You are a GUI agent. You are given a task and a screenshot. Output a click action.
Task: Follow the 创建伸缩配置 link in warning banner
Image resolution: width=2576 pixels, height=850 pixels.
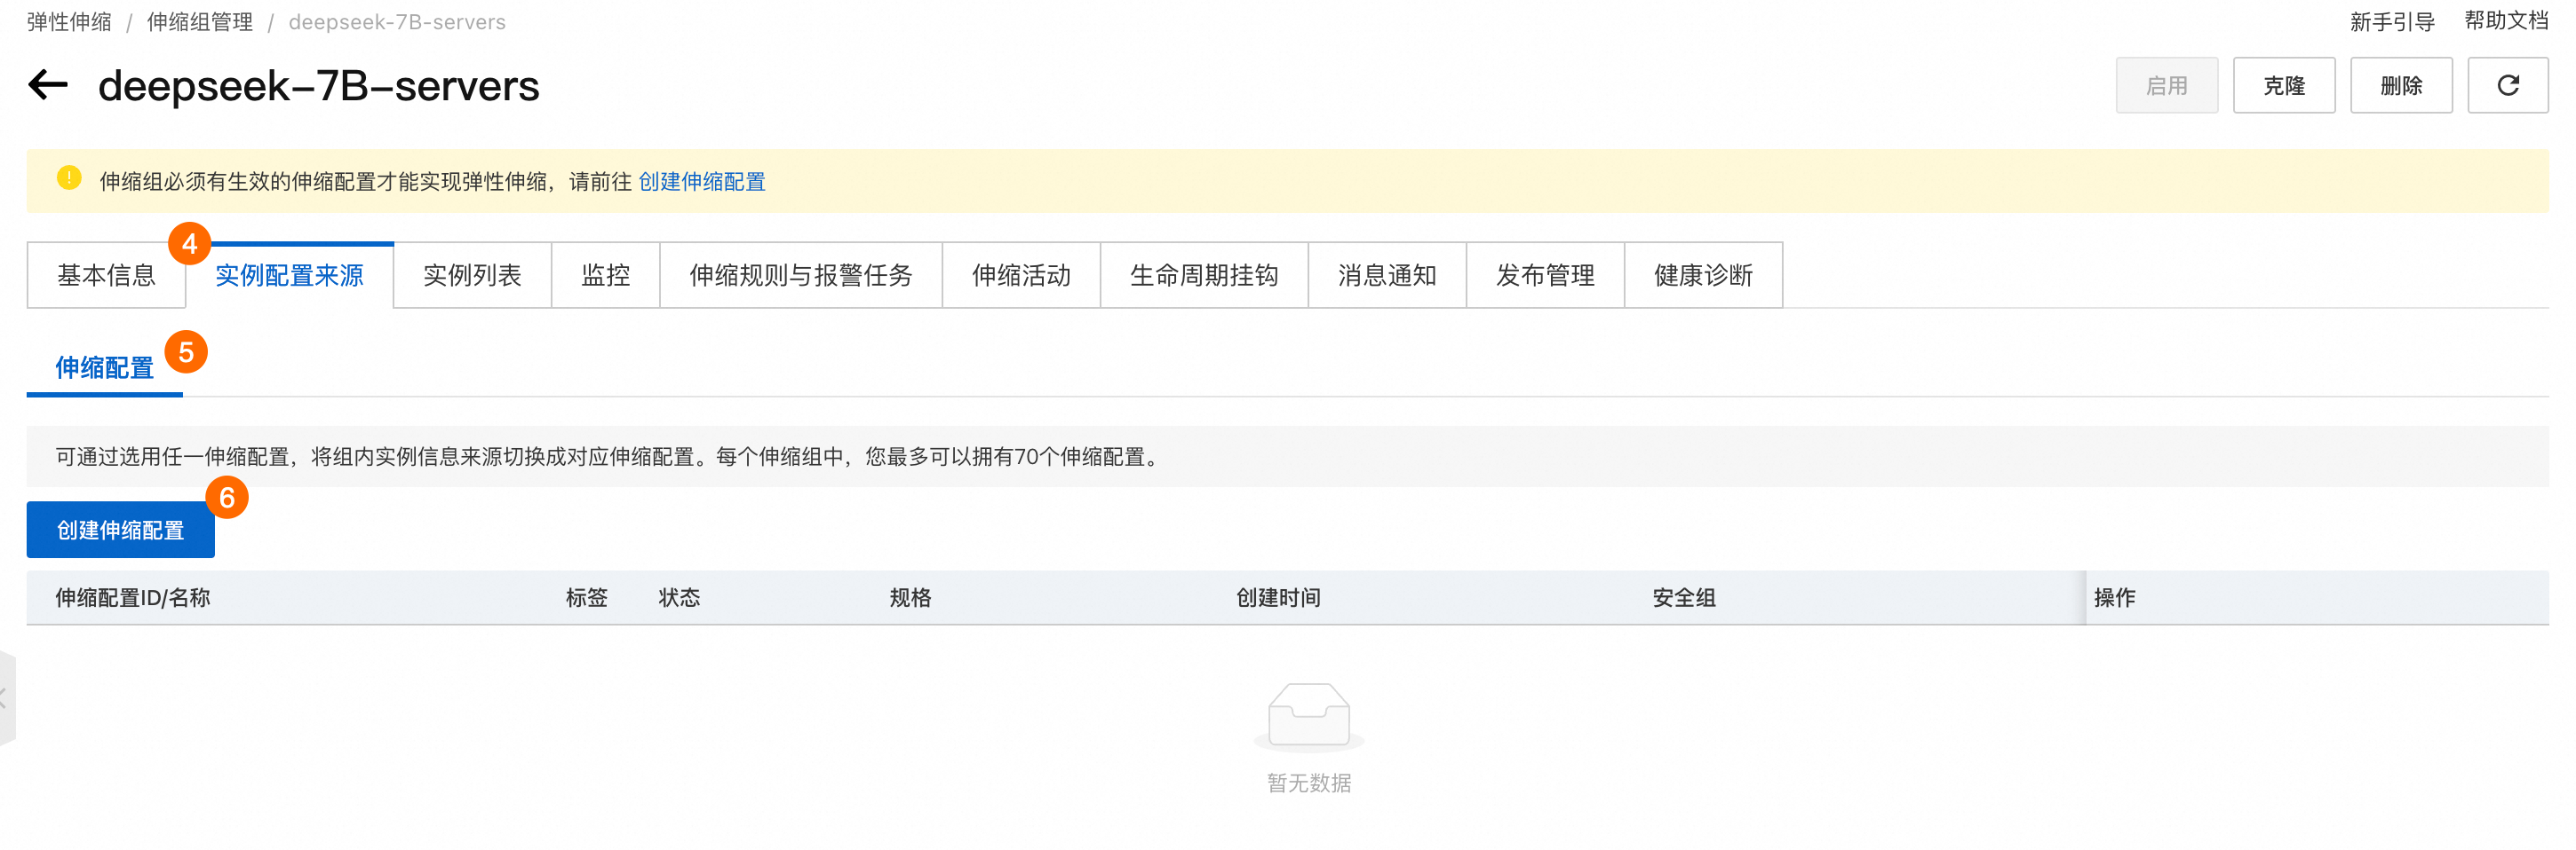[x=702, y=182]
